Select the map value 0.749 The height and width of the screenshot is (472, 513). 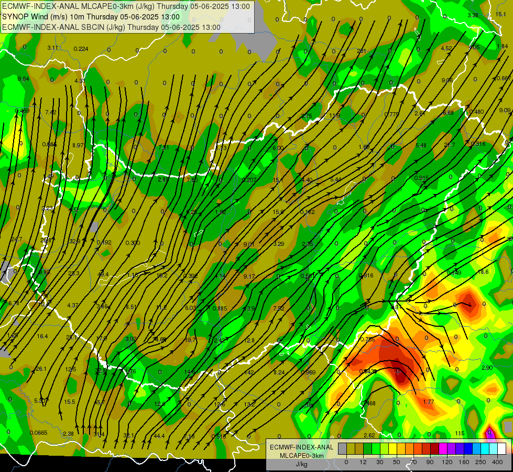[454, 273]
